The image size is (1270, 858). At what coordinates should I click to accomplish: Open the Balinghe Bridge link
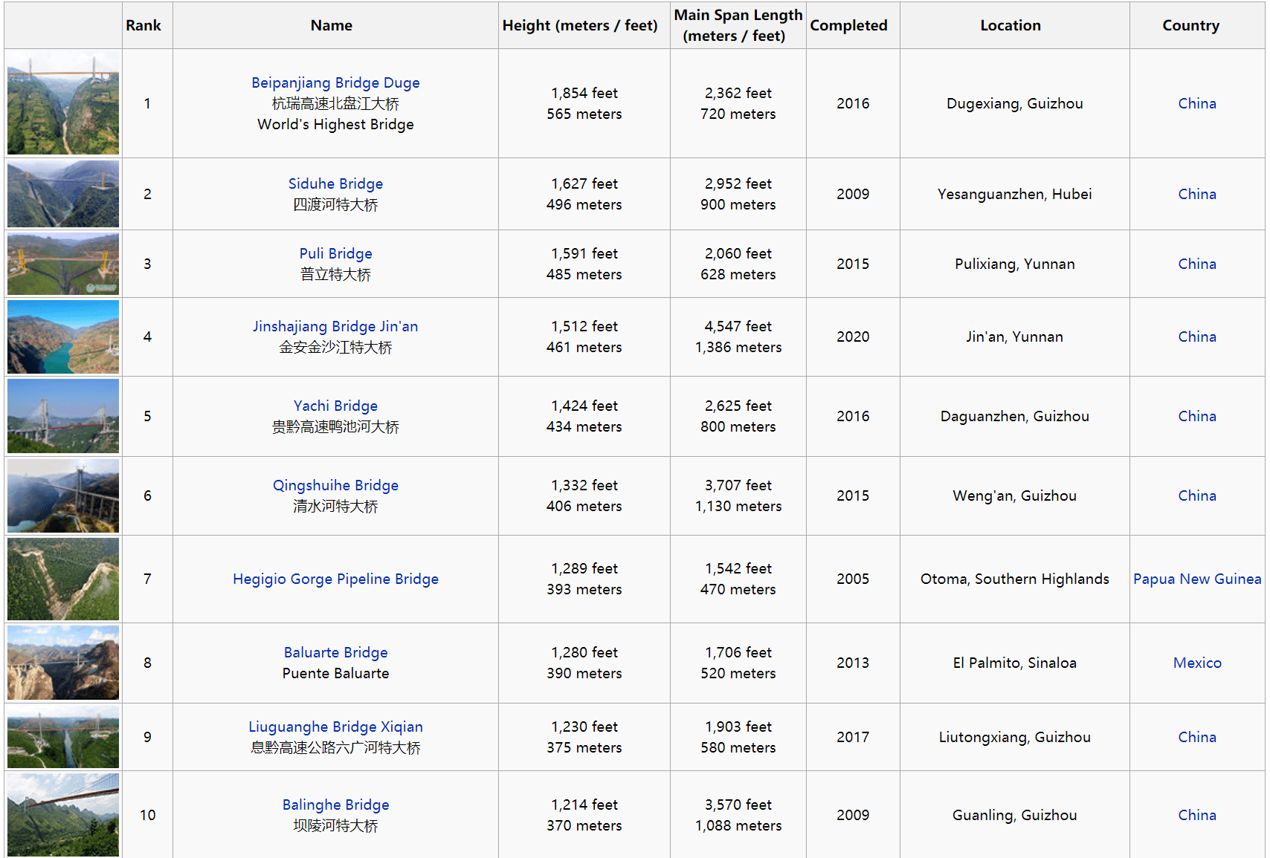(335, 805)
